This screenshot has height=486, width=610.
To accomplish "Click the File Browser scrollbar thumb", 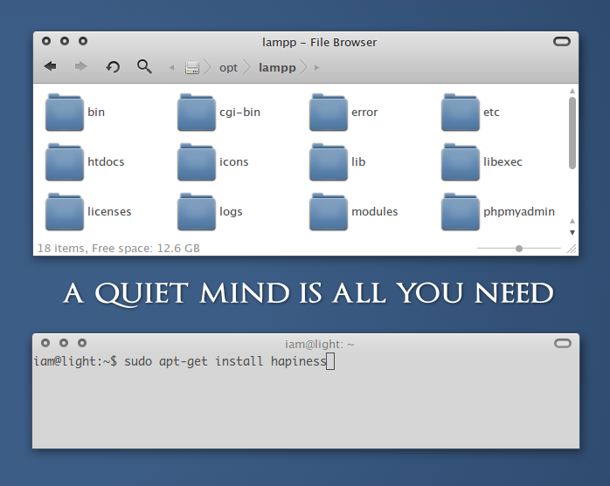I will (572, 133).
